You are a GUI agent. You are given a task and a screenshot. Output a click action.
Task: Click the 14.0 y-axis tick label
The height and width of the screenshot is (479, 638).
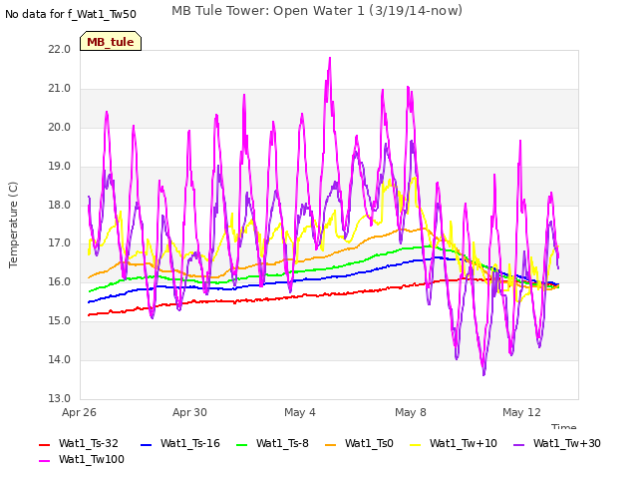[60, 359]
